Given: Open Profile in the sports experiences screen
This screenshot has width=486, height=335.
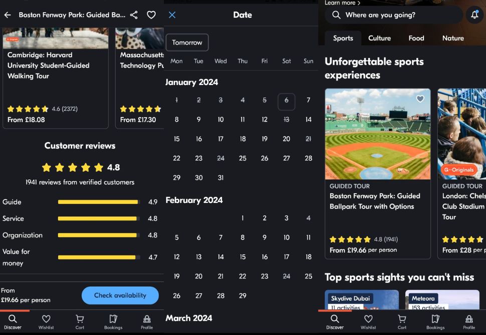Looking at the screenshot, I should point(469,322).
